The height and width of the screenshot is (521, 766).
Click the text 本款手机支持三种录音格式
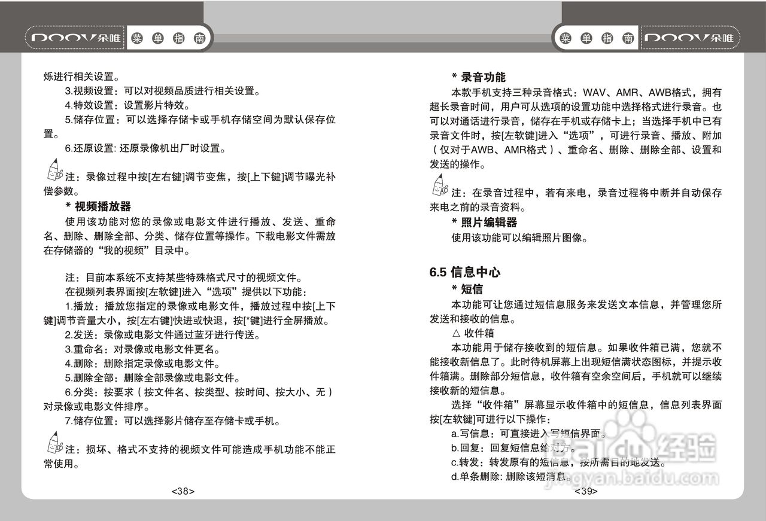click(x=512, y=92)
